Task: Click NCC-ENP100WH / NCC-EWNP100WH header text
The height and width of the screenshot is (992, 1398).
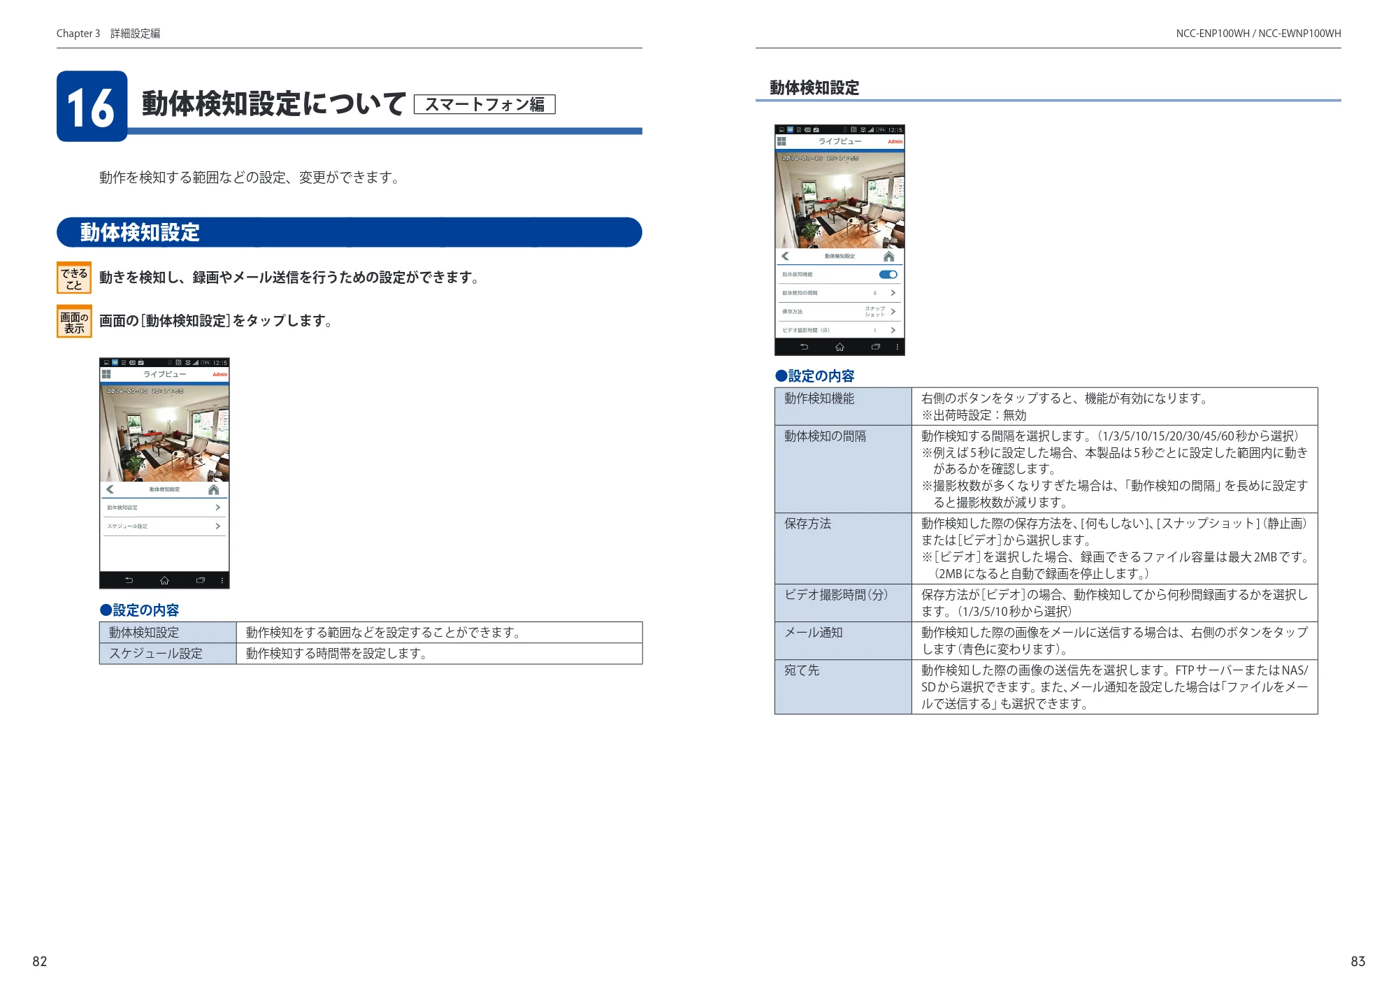Action: [x=1258, y=34]
